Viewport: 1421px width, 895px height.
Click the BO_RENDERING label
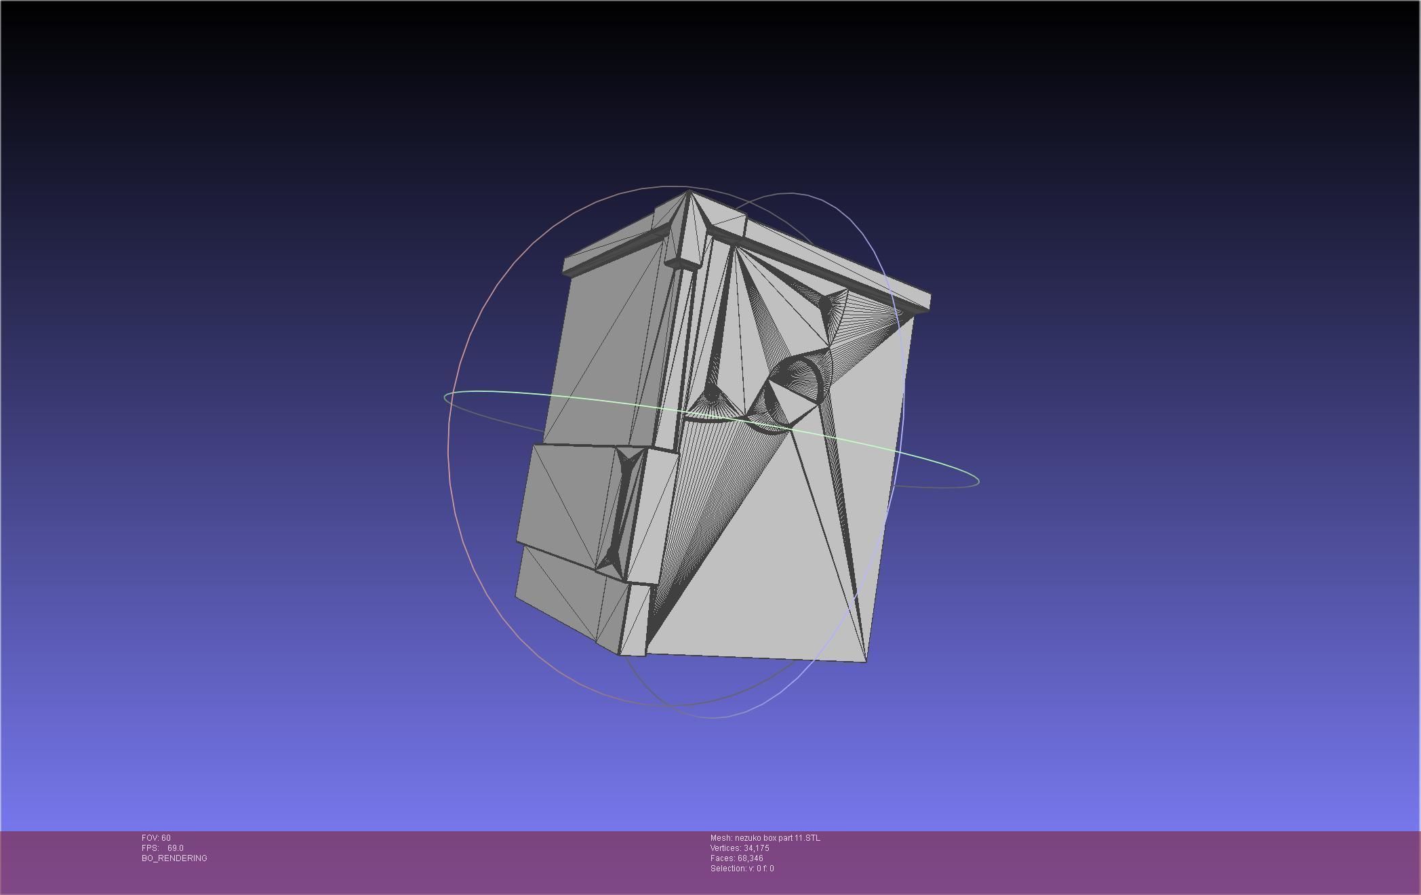tap(174, 858)
